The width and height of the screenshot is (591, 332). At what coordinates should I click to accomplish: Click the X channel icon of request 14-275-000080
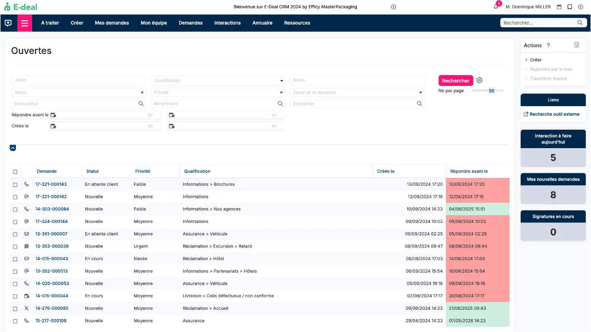click(27, 308)
